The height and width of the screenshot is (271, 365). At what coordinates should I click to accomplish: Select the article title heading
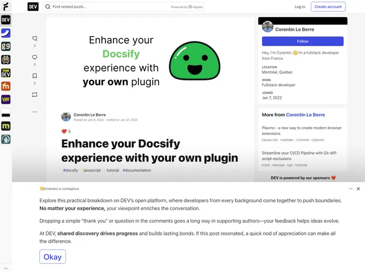[150, 151]
